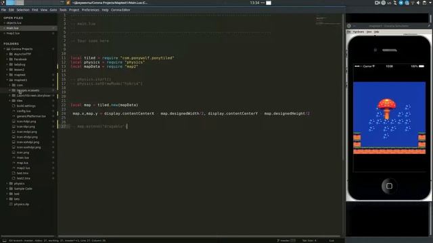Open the Edit menu
Screen dimensions: 433x243
pyautogui.click(x=11, y=10)
